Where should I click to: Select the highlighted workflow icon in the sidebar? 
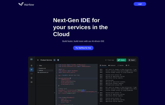[31, 69]
